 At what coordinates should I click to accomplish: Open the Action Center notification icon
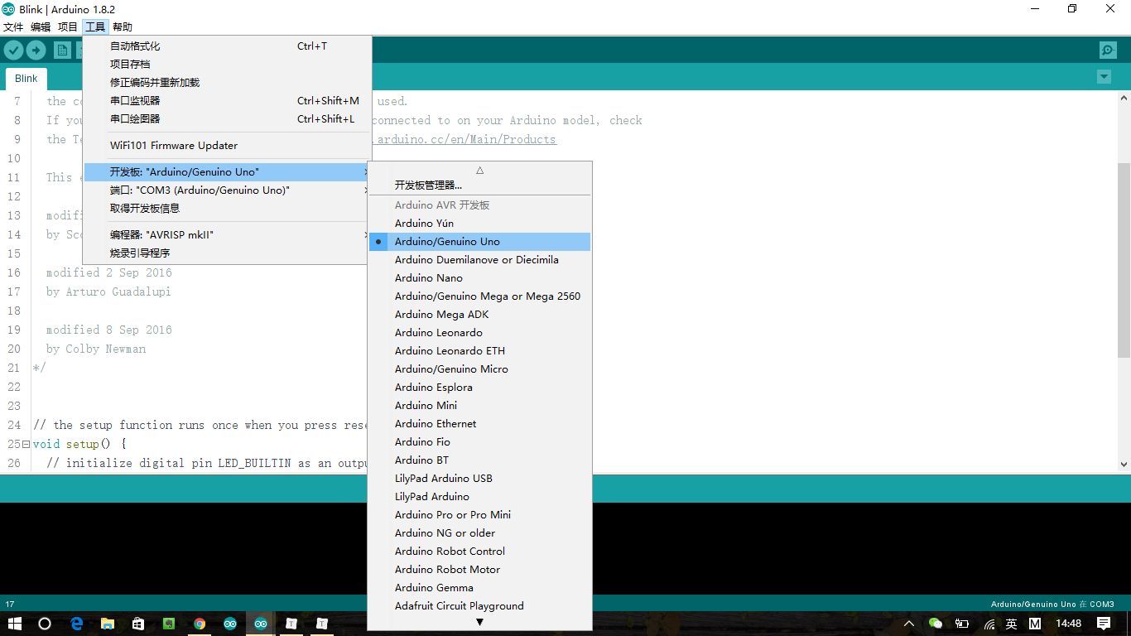[x=1104, y=624]
